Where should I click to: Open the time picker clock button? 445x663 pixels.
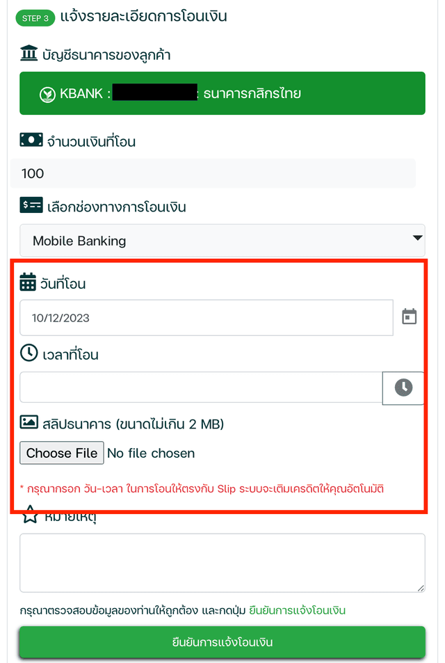pos(403,388)
